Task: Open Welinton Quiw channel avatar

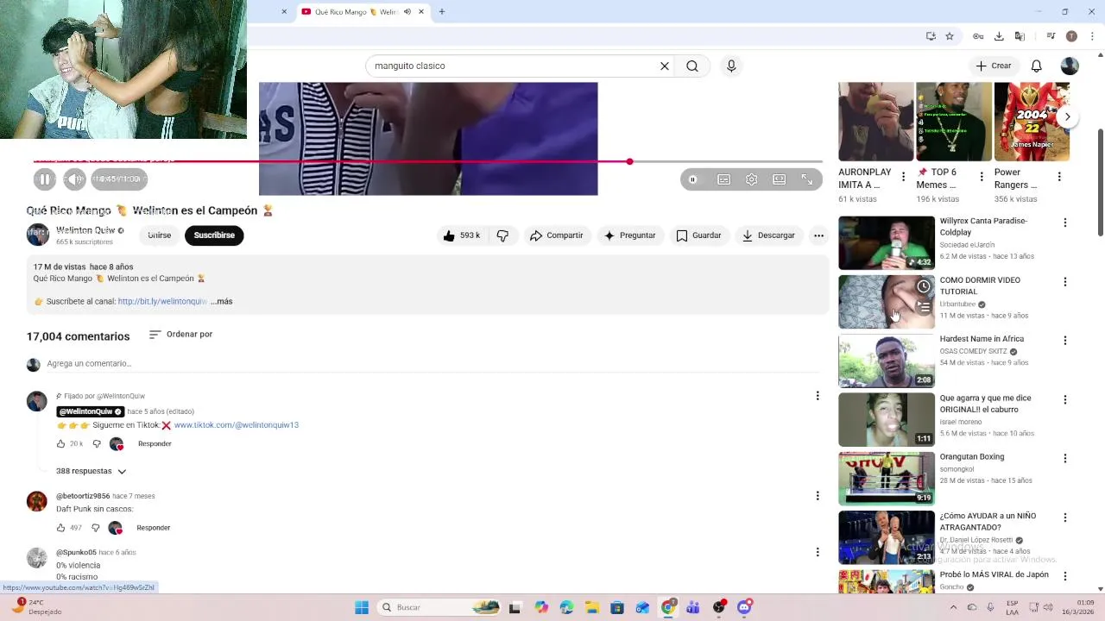Action: tap(38, 235)
